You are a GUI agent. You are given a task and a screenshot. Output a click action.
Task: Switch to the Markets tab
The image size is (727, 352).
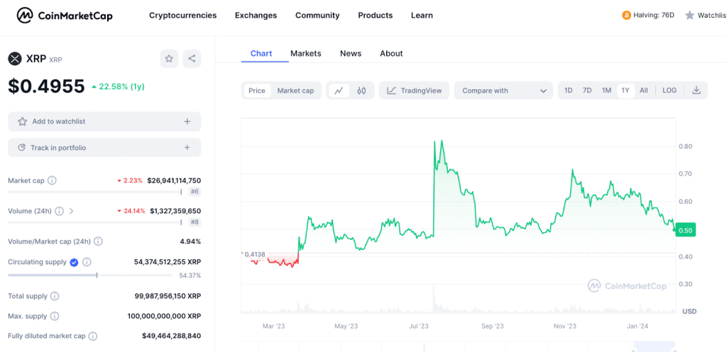(305, 53)
